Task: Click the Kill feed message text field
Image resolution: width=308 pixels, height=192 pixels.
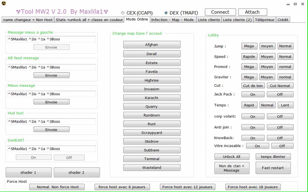Action: click(x=52, y=67)
